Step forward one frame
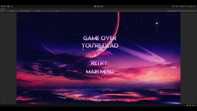197x111 pixels. (x=102, y=6)
